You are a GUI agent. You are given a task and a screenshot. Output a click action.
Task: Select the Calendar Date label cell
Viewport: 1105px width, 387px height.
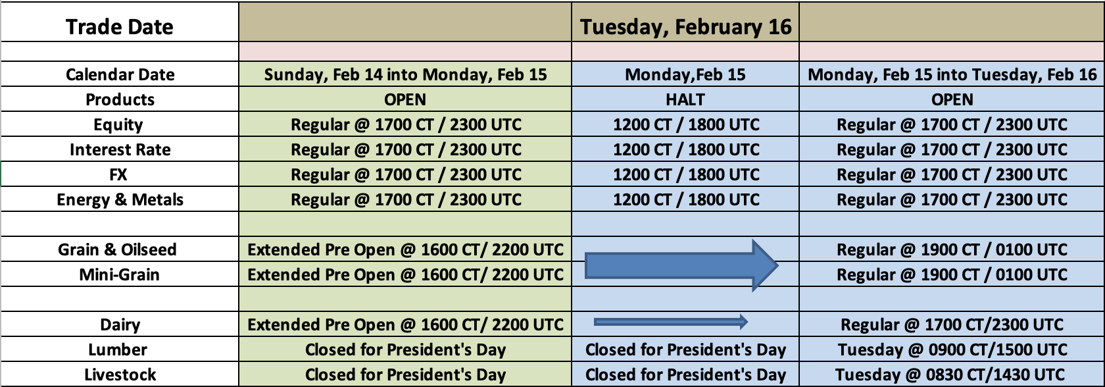tap(120, 74)
